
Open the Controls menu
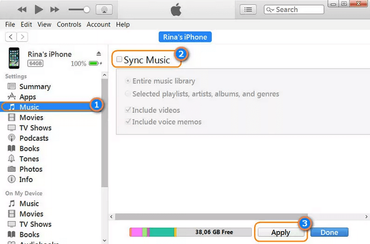pos(69,24)
